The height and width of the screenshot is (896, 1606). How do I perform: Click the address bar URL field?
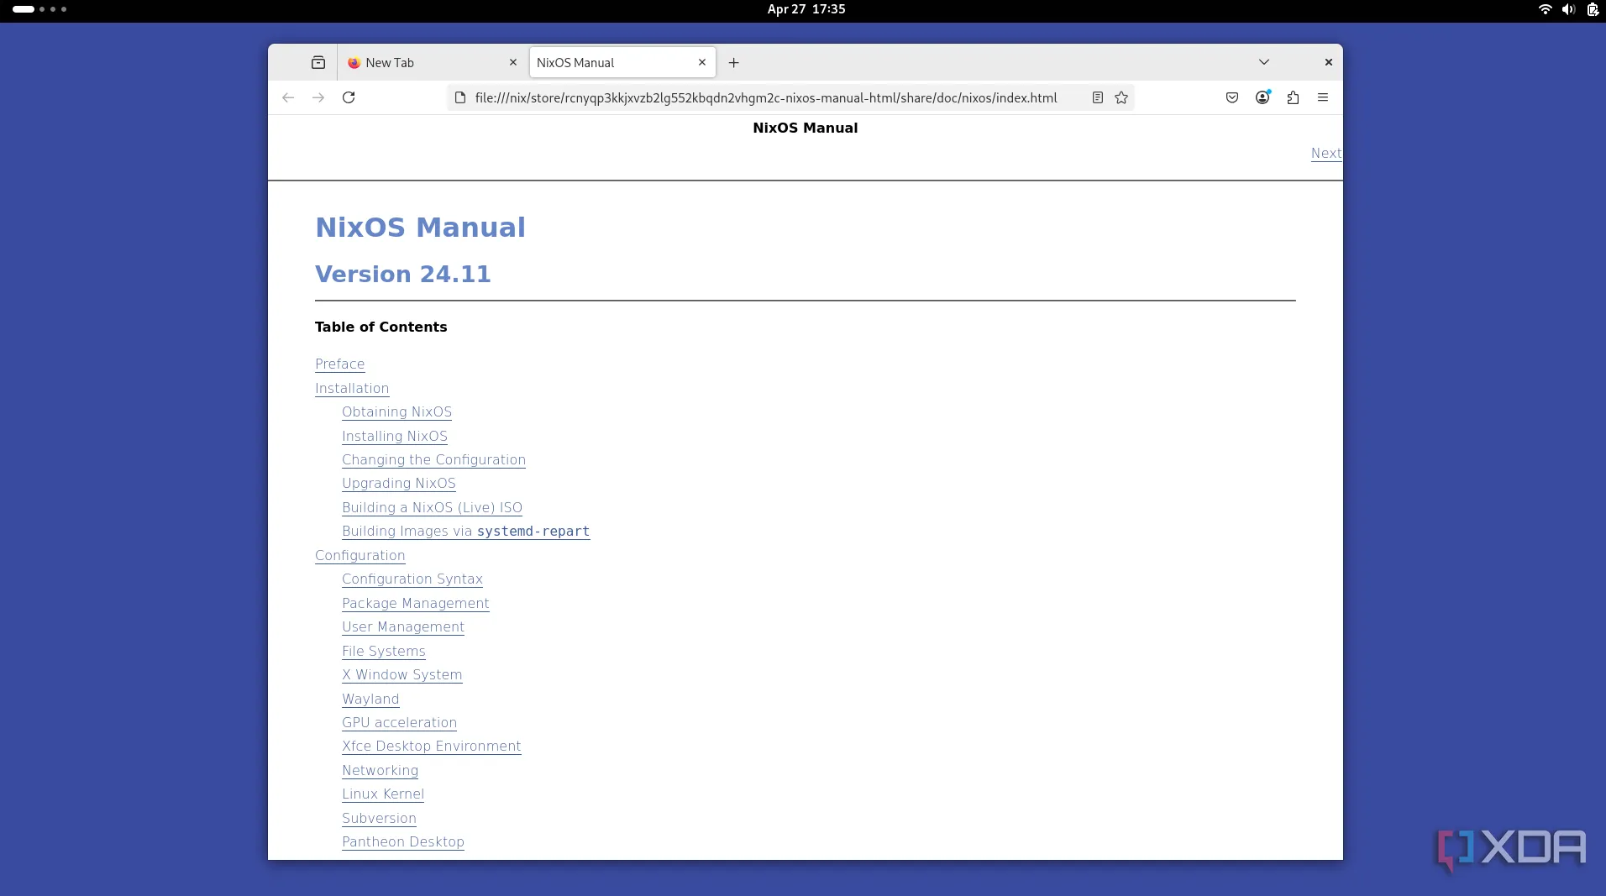click(764, 97)
